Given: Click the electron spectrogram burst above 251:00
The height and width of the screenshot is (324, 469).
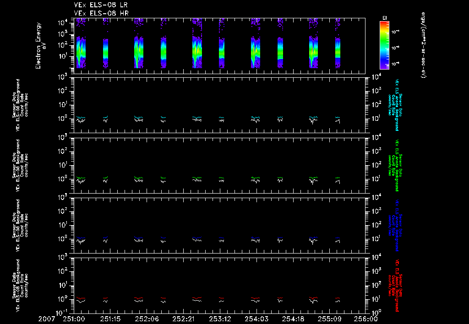Looking at the screenshot, I should (81, 43).
